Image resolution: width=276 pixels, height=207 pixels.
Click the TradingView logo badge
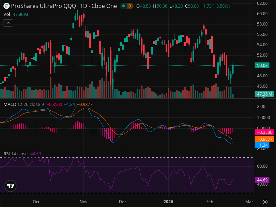click(11, 186)
